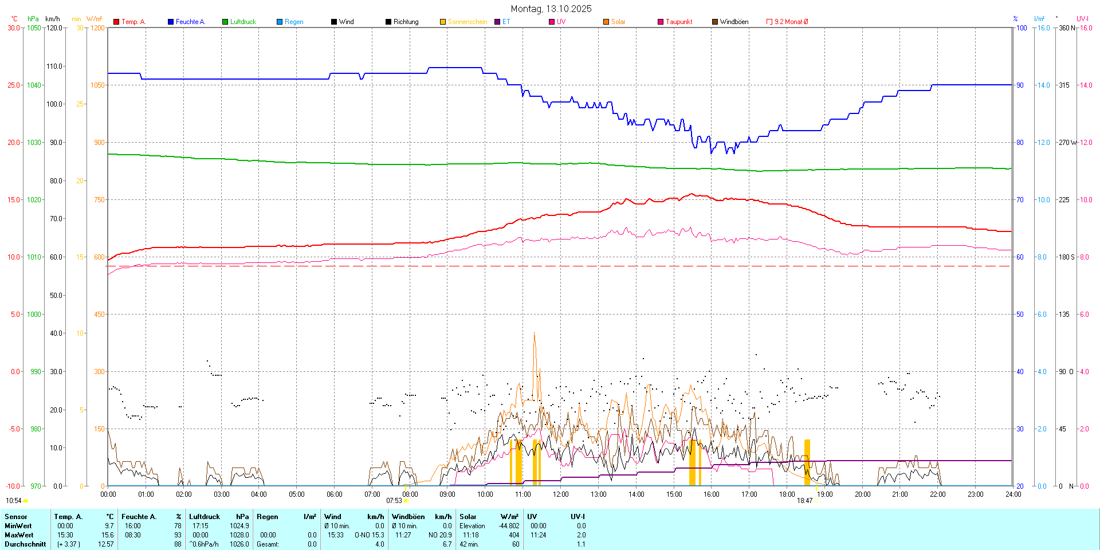This screenshot has width=1100, height=550.
Task: Click the MaxWert row label
Action: tap(18, 535)
